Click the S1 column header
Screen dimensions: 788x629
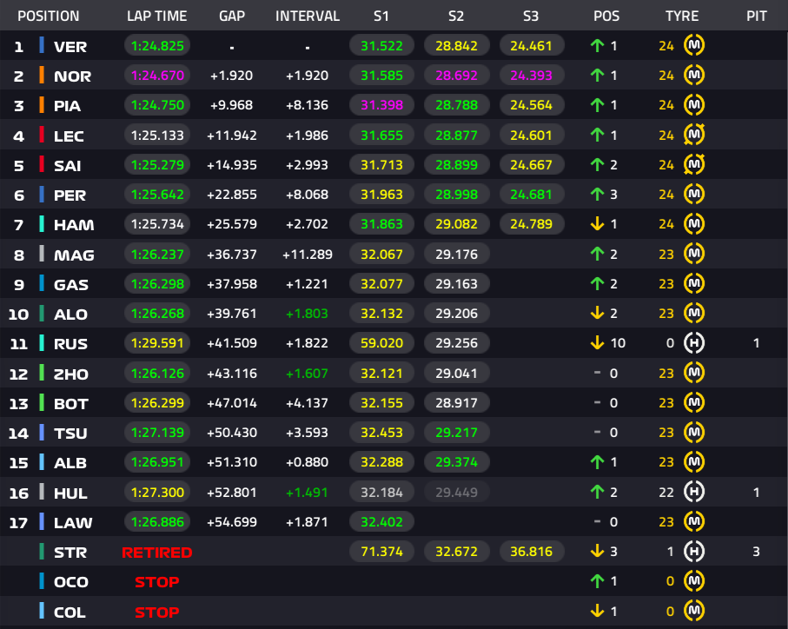pyautogui.click(x=381, y=17)
